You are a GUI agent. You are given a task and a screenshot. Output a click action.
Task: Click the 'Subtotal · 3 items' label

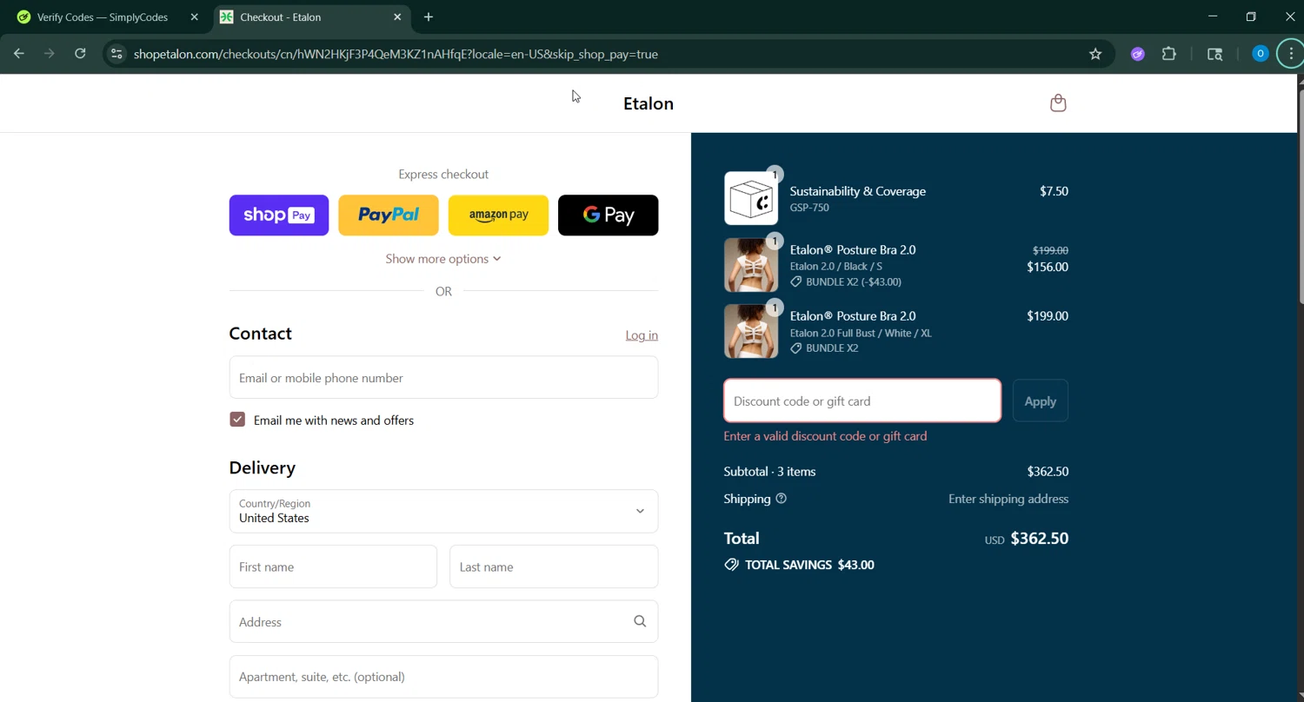(769, 472)
